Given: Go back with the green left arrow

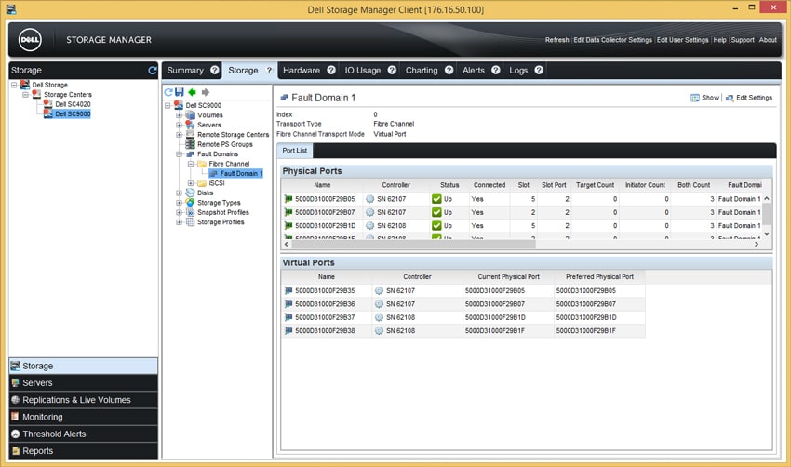Looking at the screenshot, I should (193, 92).
